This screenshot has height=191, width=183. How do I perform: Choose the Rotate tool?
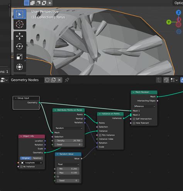click(20, 46)
